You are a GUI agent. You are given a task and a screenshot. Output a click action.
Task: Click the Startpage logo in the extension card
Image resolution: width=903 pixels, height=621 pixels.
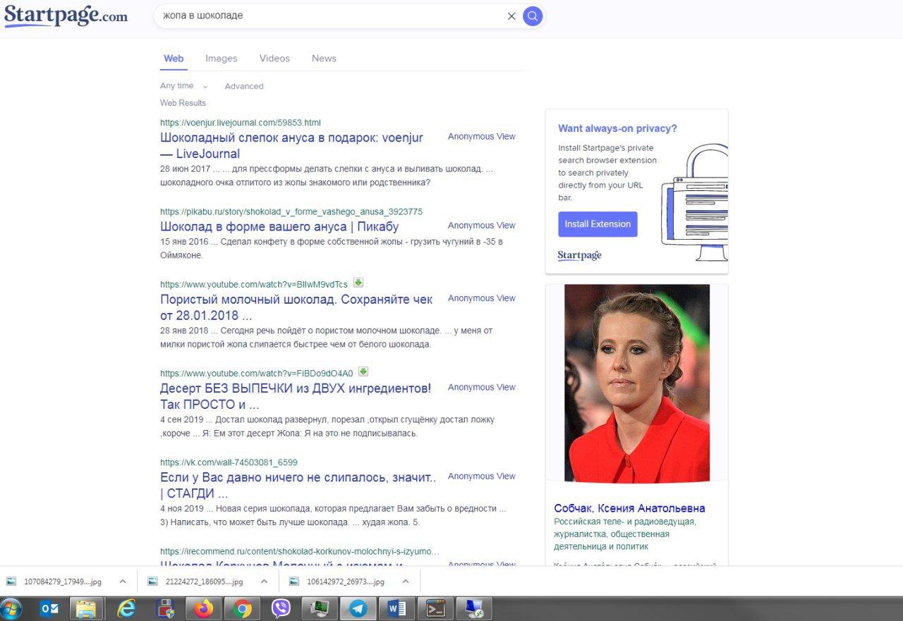pyautogui.click(x=579, y=255)
